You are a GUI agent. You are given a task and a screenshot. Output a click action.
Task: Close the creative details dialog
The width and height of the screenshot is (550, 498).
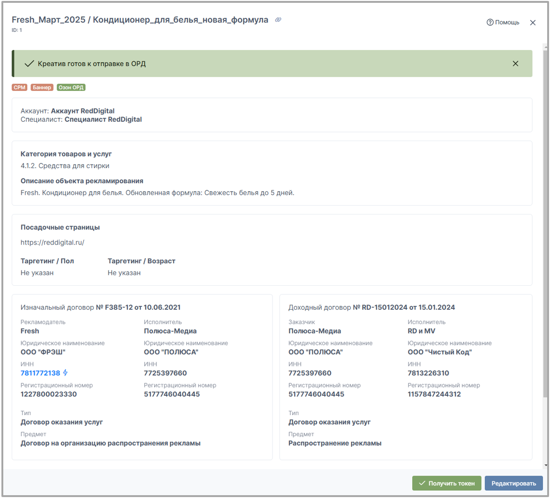pyautogui.click(x=533, y=22)
